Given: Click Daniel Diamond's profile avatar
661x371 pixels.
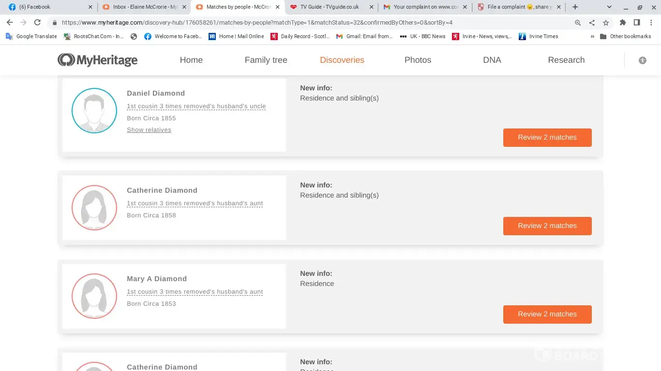Looking at the screenshot, I should click(x=94, y=111).
